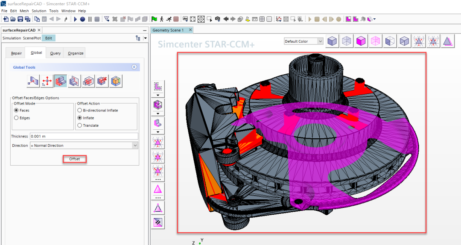The image size is (461, 245).
Task: Open the panel options arrow beside tree icon
Action: point(145,38)
